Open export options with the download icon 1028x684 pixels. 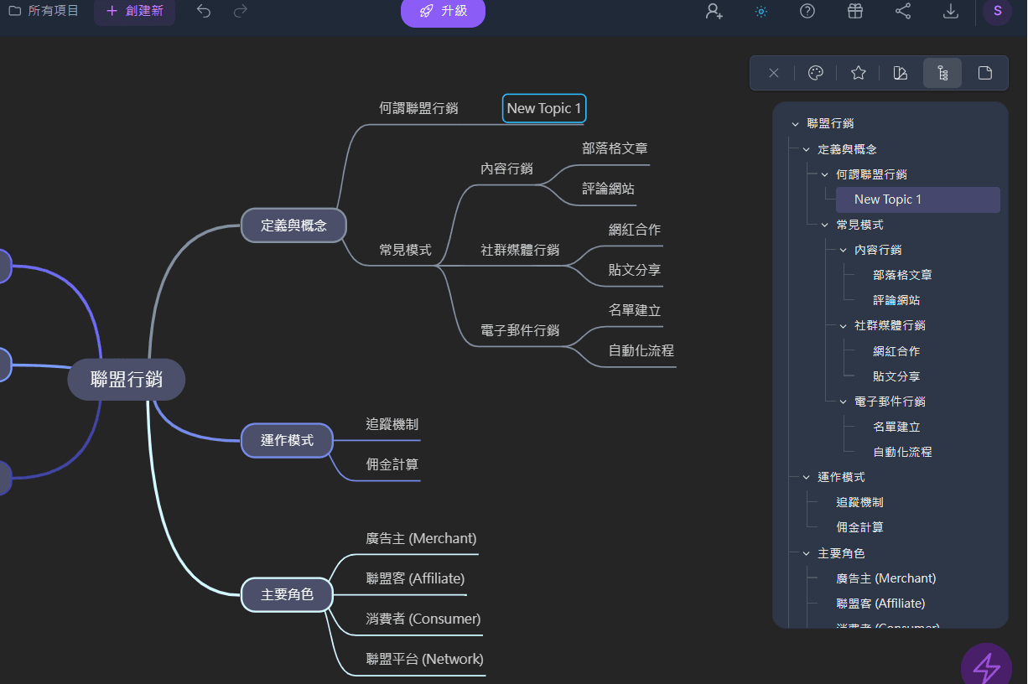click(x=950, y=12)
